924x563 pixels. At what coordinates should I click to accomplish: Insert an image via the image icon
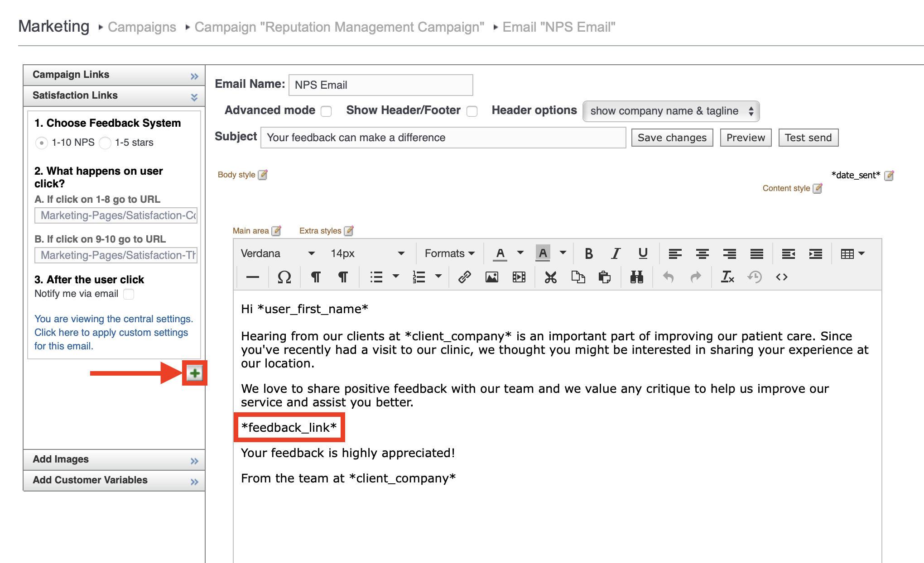coord(492,277)
